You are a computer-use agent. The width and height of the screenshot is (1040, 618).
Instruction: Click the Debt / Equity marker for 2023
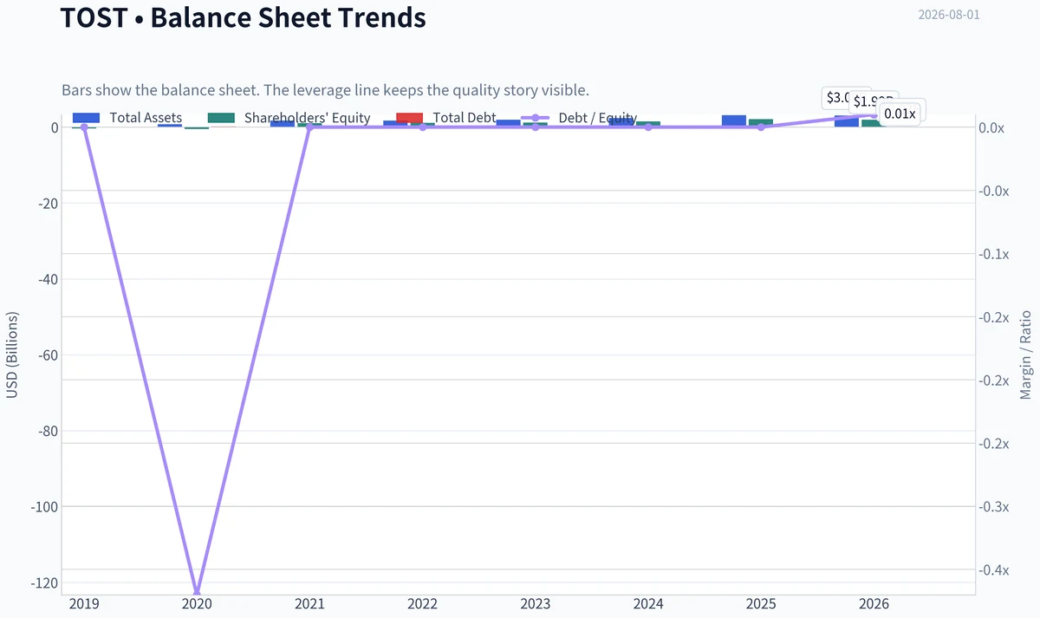pyautogui.click(x=536, y=127)
